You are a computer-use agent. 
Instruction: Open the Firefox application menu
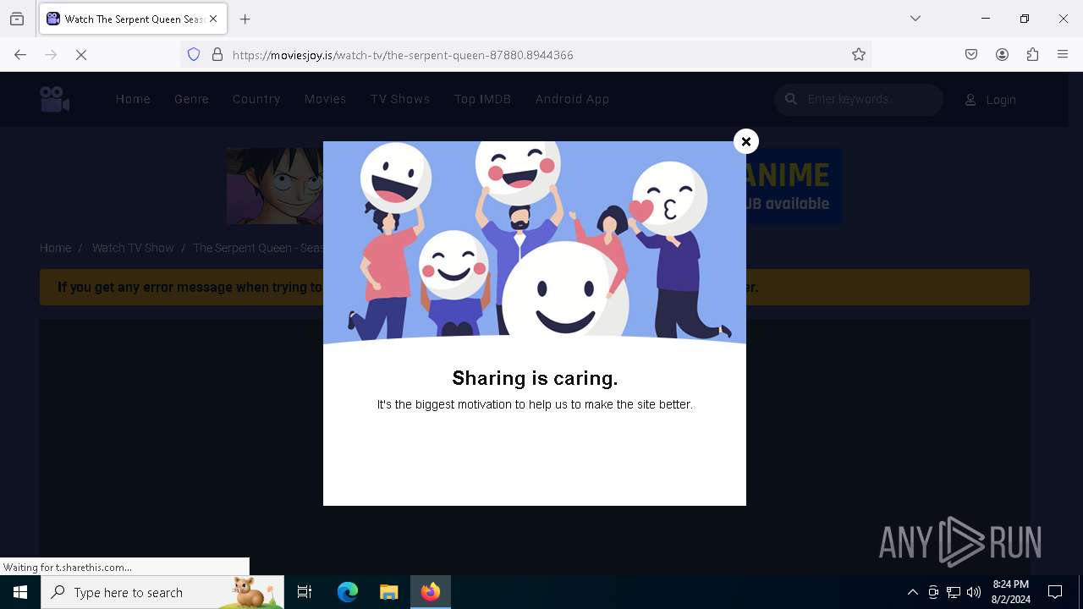point(1063,55)
